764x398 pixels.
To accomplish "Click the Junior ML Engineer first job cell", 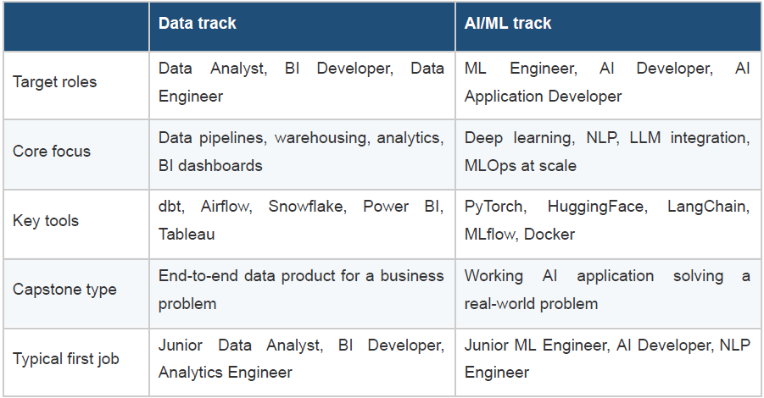I will coord(608,362).
